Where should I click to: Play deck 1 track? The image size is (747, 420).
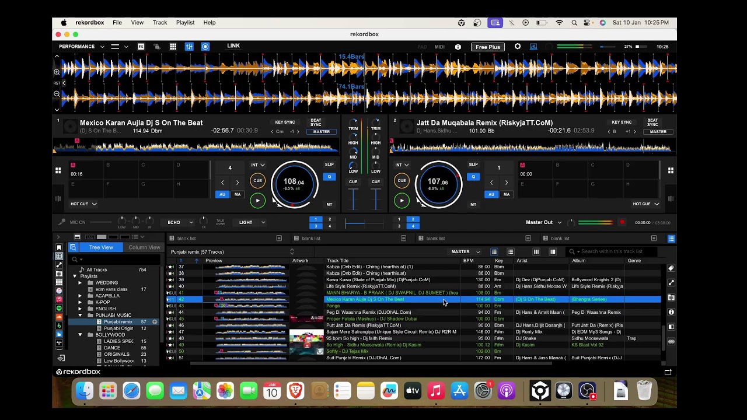point(257,201)
